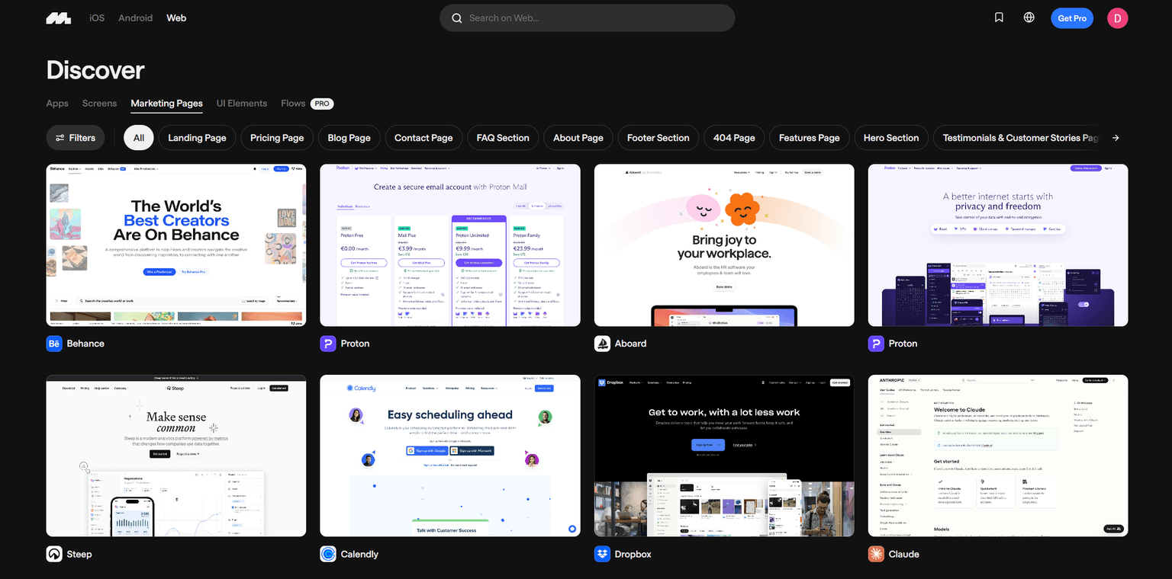Click the Dropbox app icon
The height and width of the screenshot is (579, 1172).
click(602, 554)
